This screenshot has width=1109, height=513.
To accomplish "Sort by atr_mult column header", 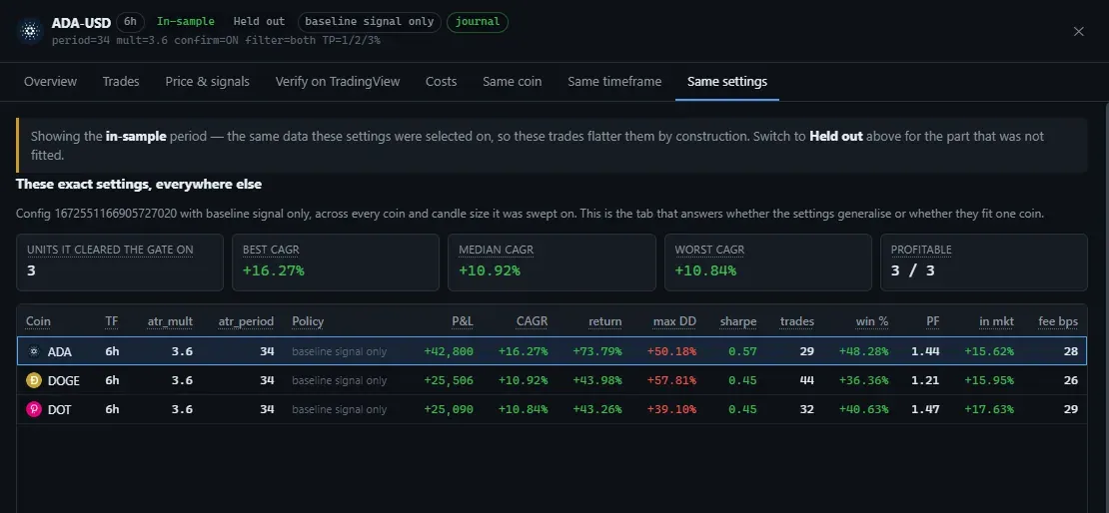I will click(x=170, y=321).
